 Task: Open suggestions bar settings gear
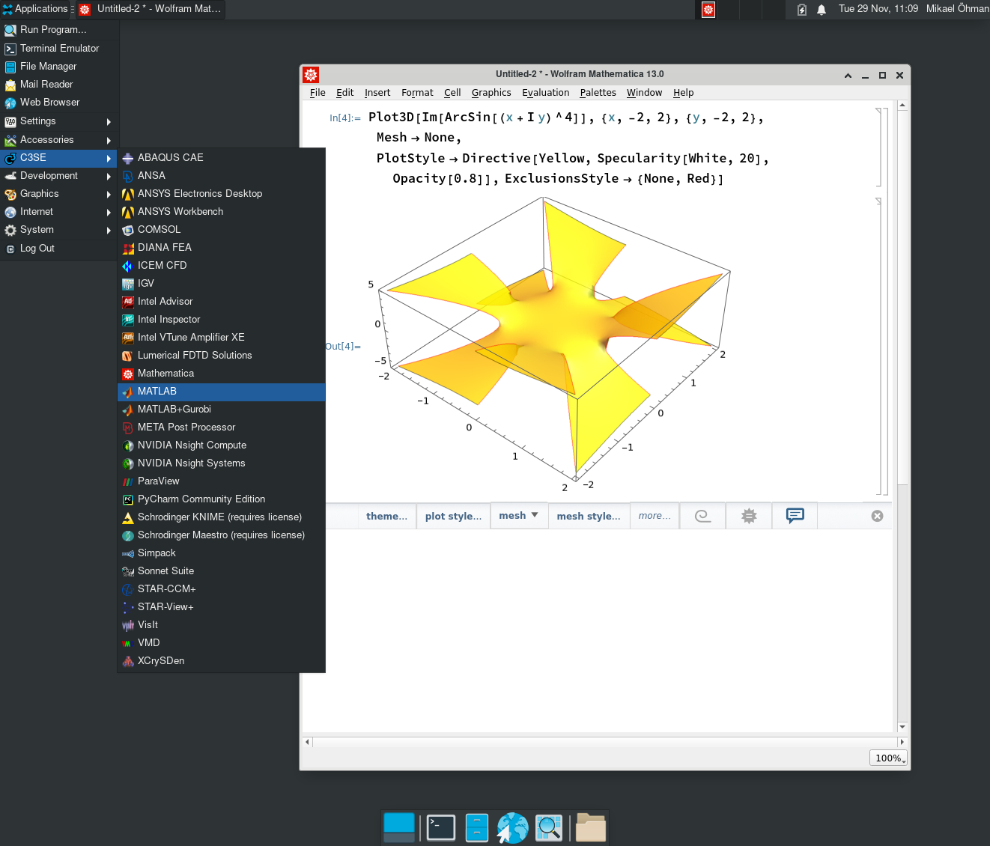pos(749,516)
